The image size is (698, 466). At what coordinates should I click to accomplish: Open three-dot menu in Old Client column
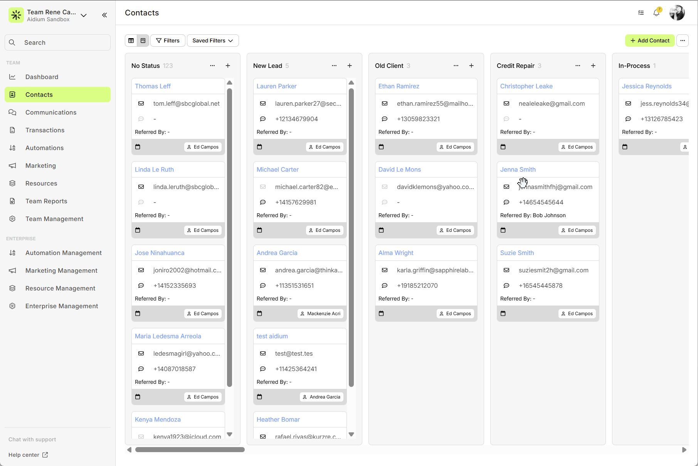456,66
